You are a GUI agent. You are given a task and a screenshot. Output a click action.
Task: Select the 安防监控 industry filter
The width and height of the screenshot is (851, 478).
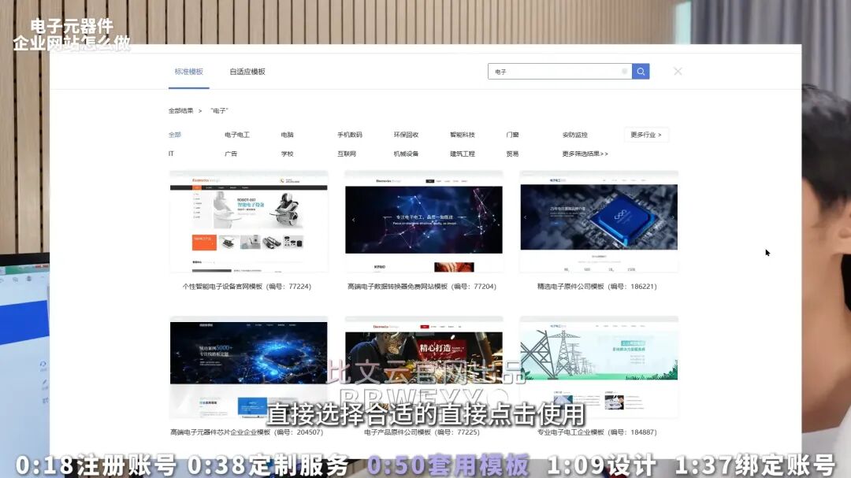[574, 135]
